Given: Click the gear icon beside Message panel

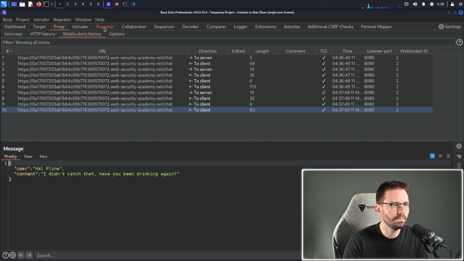Looking at the screenshot, I should point(459,146).
